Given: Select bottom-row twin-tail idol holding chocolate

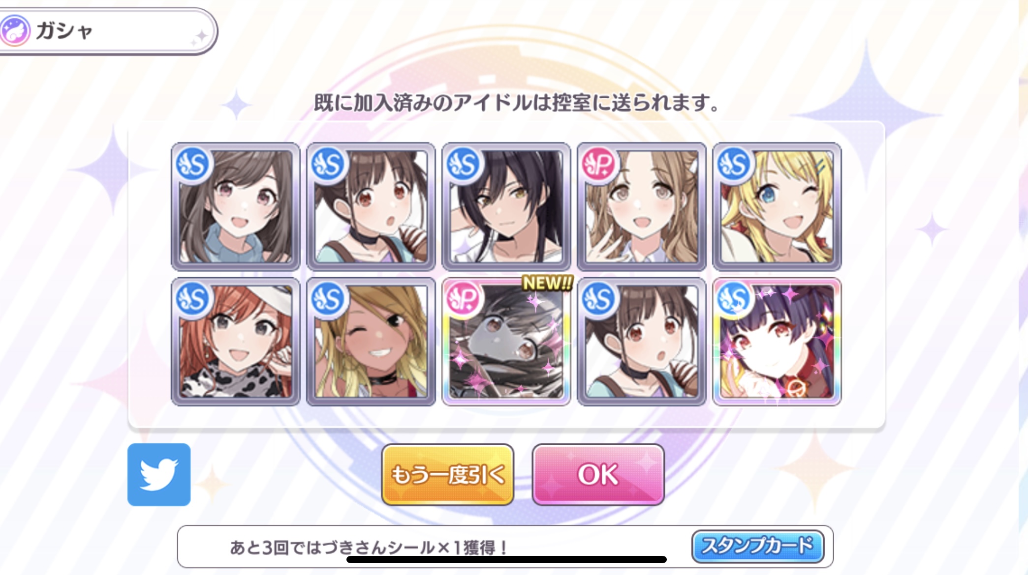Looking at the screenshot, I should tap(641, 342).
